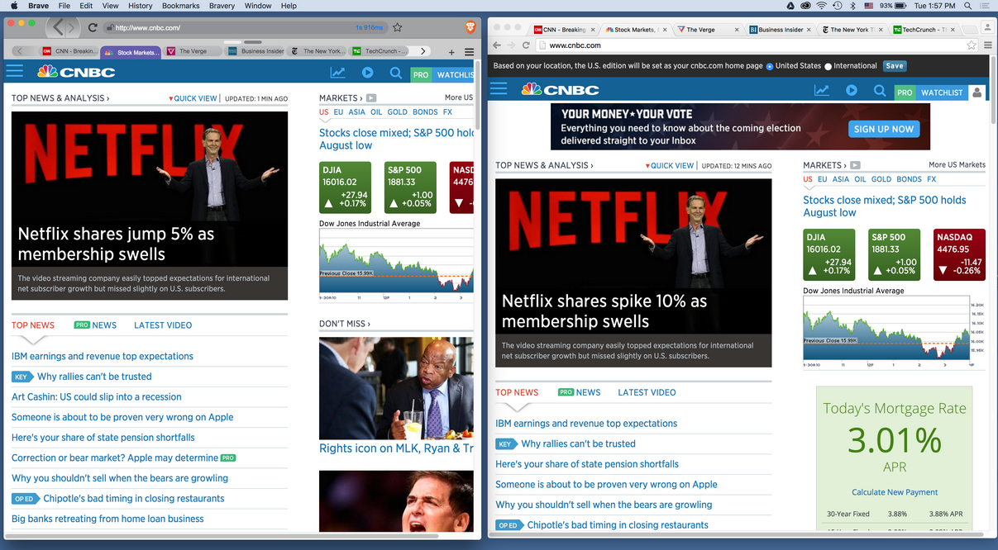Open 'Big banks retreating from home loan business'

(107, 519)
